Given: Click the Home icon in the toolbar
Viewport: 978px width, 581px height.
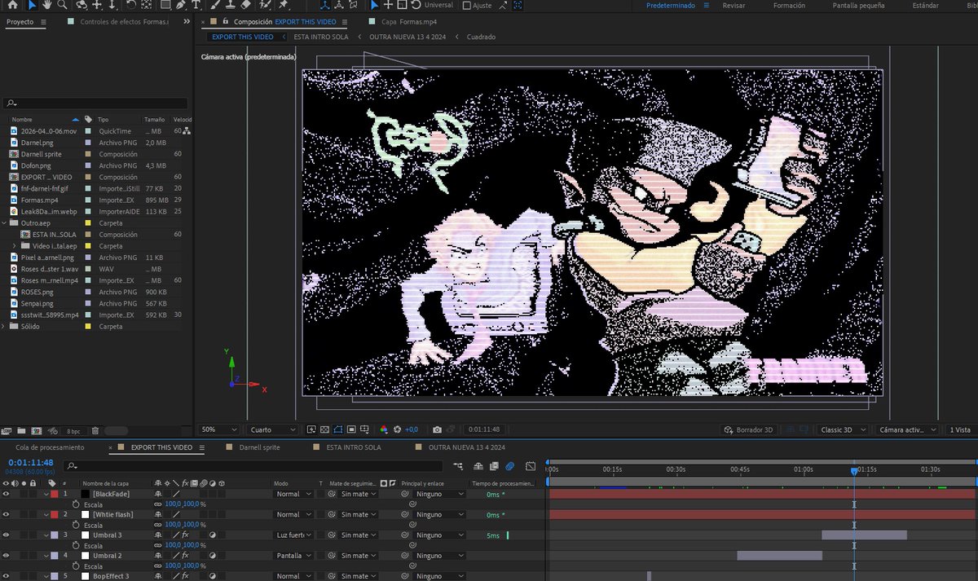Looking at the screenshot, I should point(12,5).
